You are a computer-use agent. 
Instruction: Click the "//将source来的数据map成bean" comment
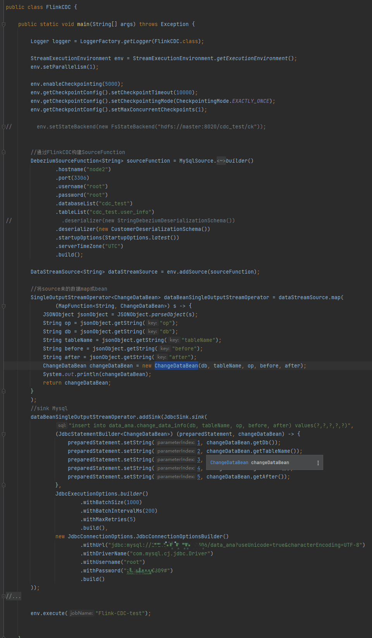click(x=69, y=289)
